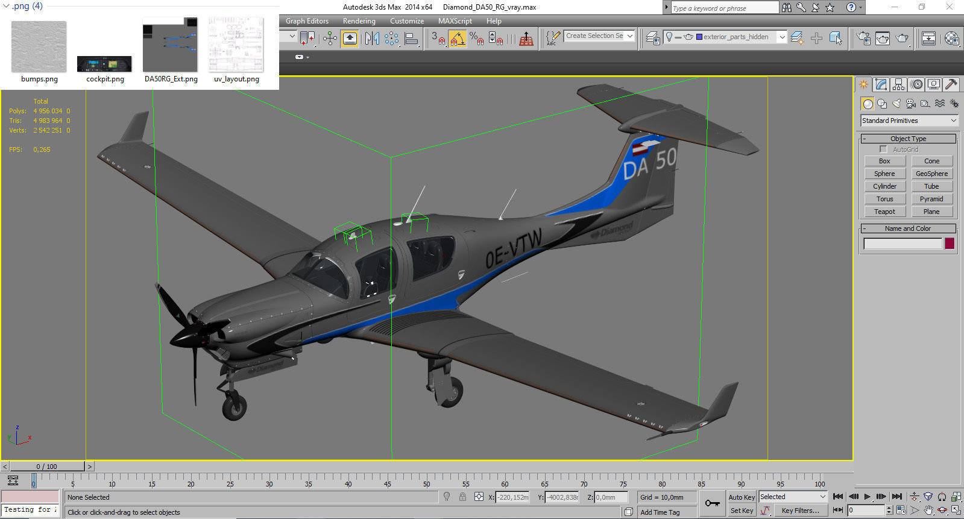Select the Shapes category icon
Screen dimensions: 964x519
(x=882, y=104)
